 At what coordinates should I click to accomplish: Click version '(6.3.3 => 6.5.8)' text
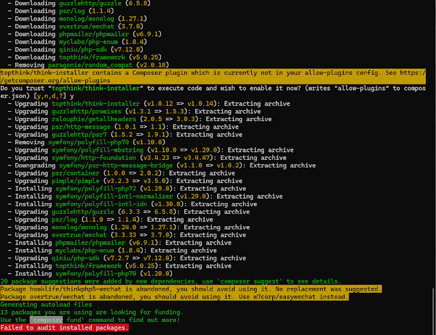[x=147, y=212]
